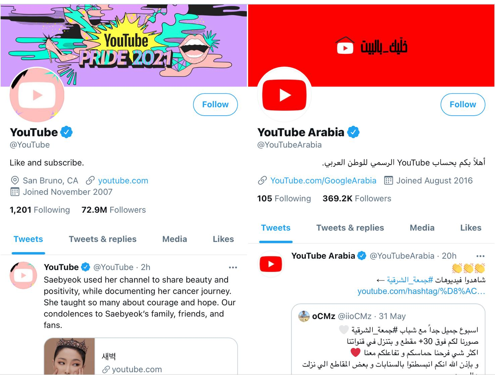Click verified badge beside YouTube Arabia name
The width and height of the screenshot is (495, 375).
353,132
